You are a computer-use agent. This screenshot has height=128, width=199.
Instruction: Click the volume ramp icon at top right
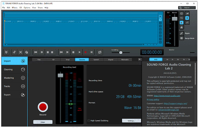187,14
